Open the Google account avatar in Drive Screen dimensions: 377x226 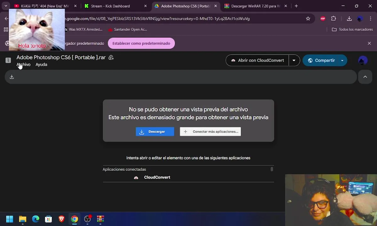[x=363, y=60]
